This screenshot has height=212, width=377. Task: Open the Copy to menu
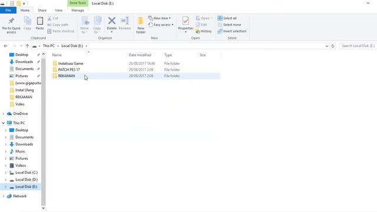[x=97, y=25]
